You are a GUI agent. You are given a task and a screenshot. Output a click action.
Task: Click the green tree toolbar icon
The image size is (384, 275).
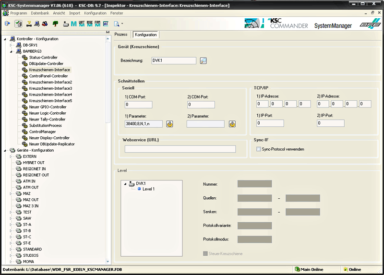pyautogui.click(x=56, y=23)
